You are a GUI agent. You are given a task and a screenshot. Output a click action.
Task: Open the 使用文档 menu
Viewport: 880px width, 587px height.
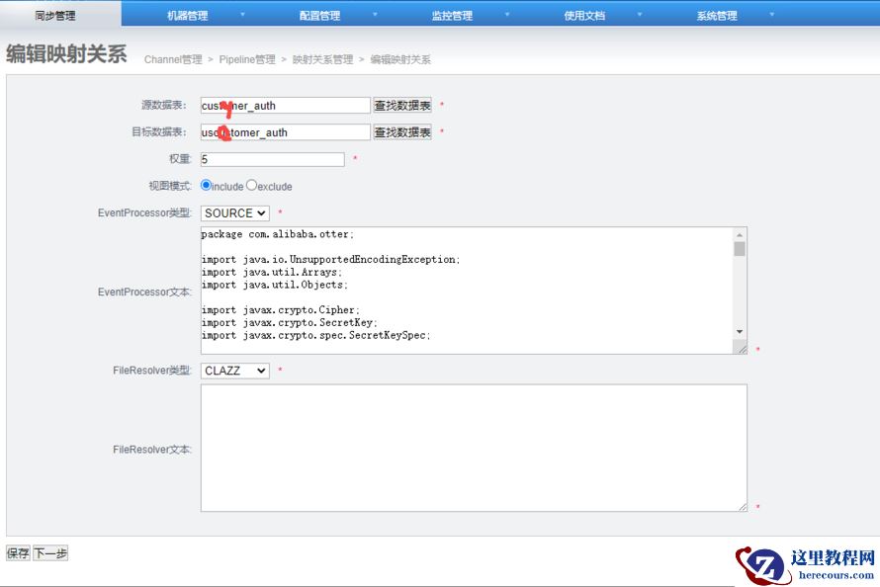(584, 16)
